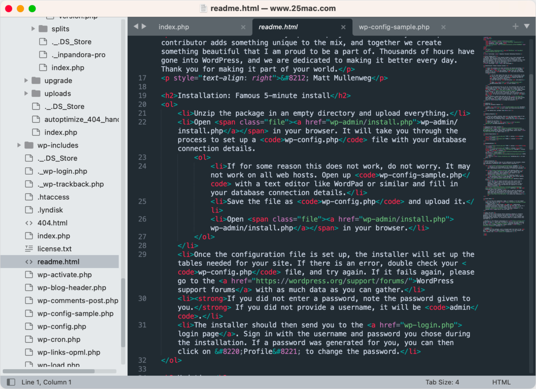Click the license.txt text file icon
The height and width of the screenshot is (389, 536).
29,249
